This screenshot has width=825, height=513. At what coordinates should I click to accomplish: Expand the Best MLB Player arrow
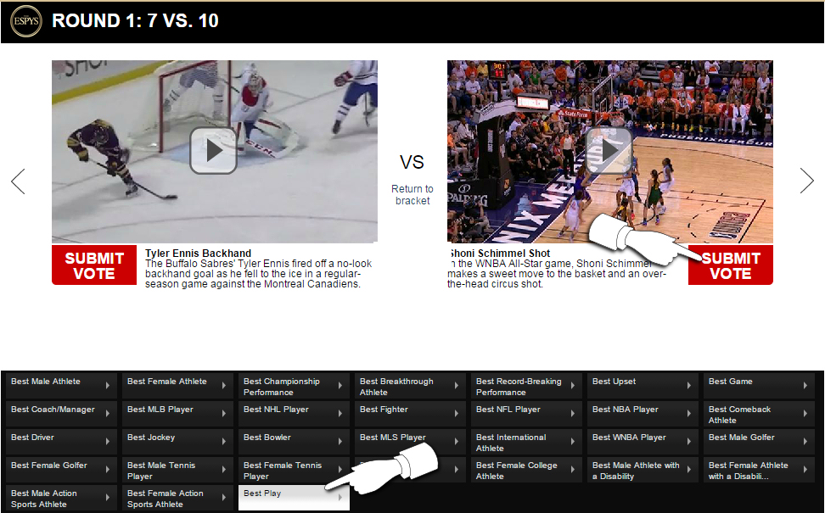pyautogui.click(x=223, y=413)
